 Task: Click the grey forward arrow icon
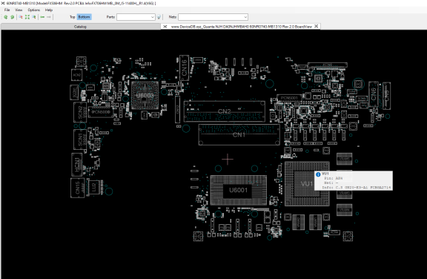tap(49, 17)
